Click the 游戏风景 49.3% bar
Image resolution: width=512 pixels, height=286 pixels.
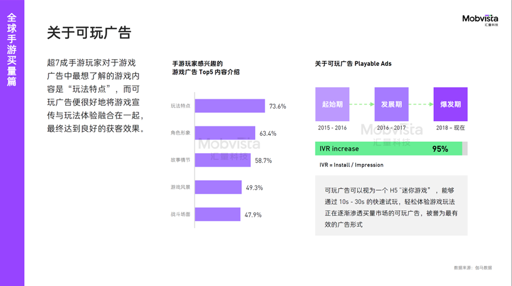218,187
